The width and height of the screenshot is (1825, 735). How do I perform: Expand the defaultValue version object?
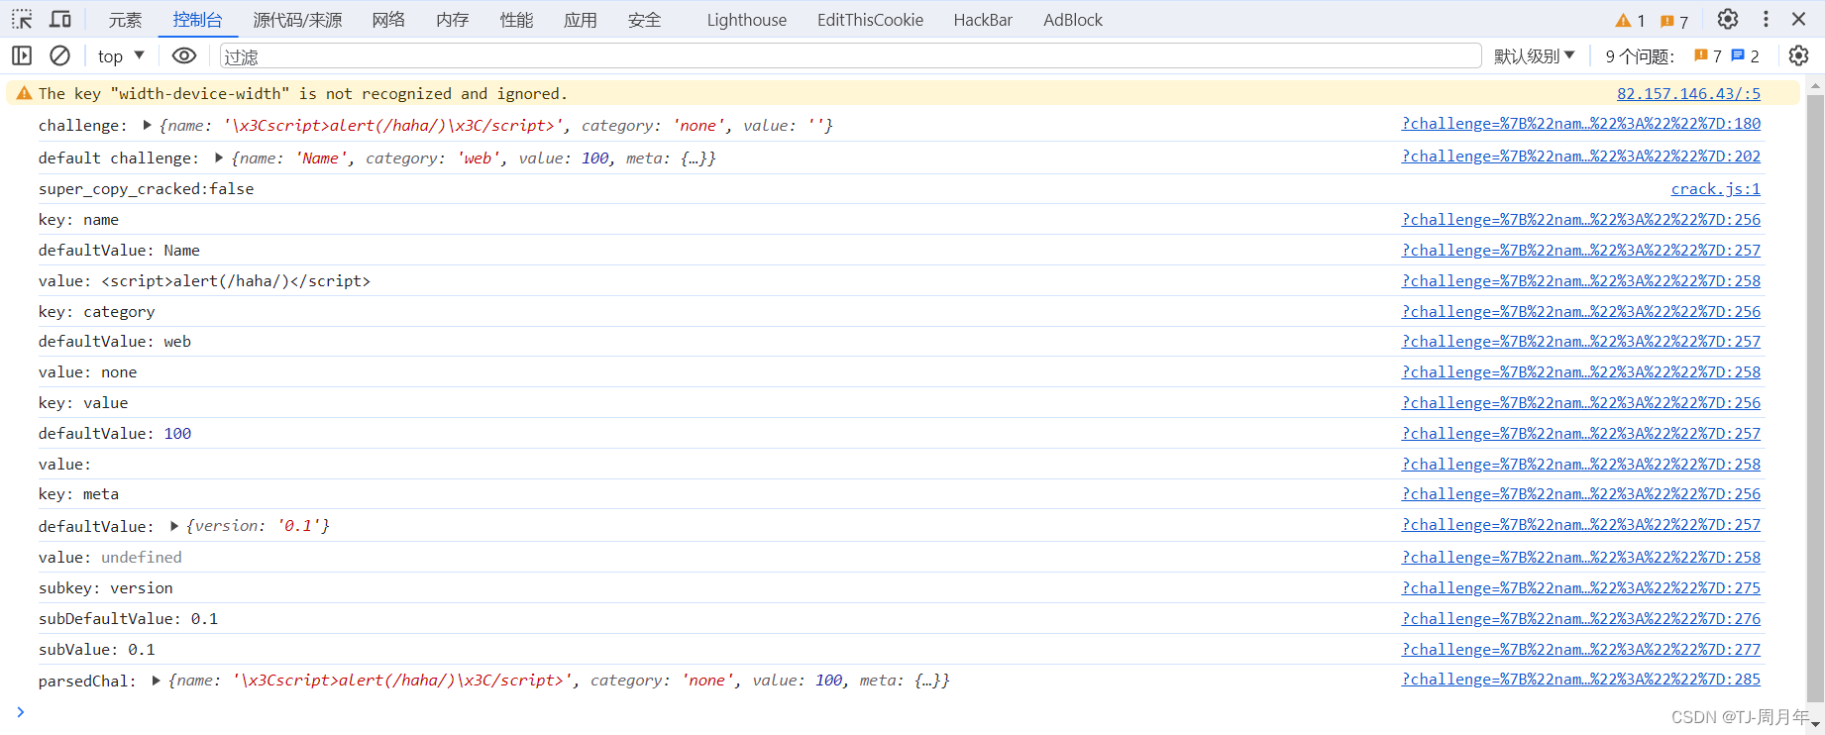pyautogui.click(x=174, y=526)
